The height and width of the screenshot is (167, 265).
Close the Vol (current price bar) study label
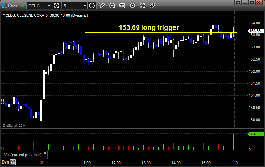tap(45, 153)
